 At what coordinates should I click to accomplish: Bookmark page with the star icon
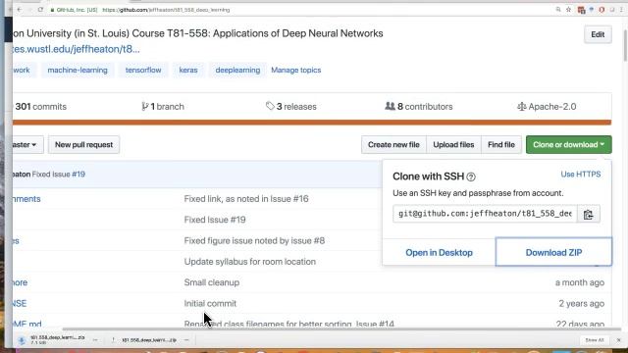pos(568,10)
